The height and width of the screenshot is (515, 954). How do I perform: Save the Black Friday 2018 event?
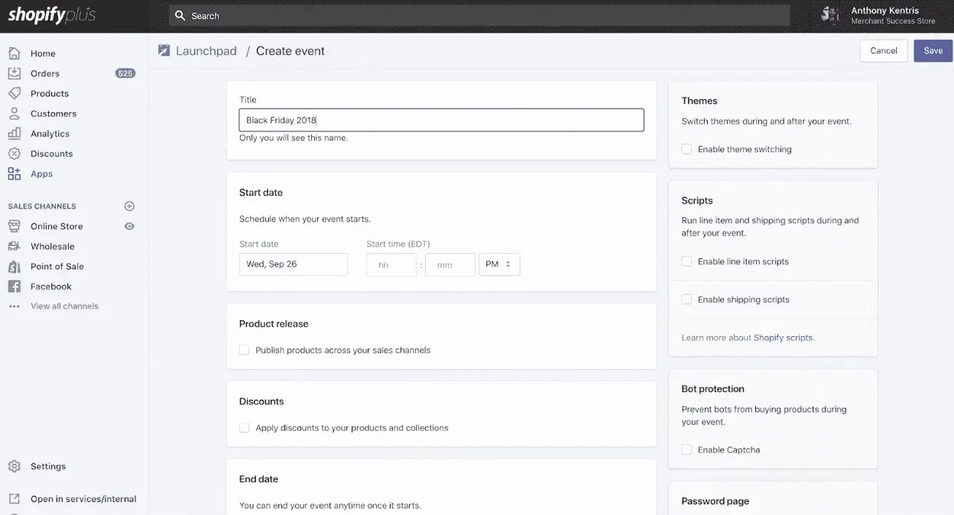(933, 50)
